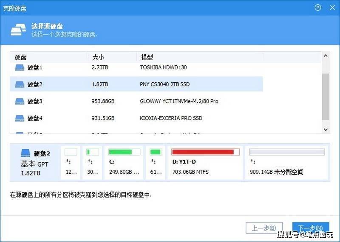Click the drive icon of 硬盘2 in list
Screen dimensions: 340x242
pyautogui.click(x=20, y=84)
